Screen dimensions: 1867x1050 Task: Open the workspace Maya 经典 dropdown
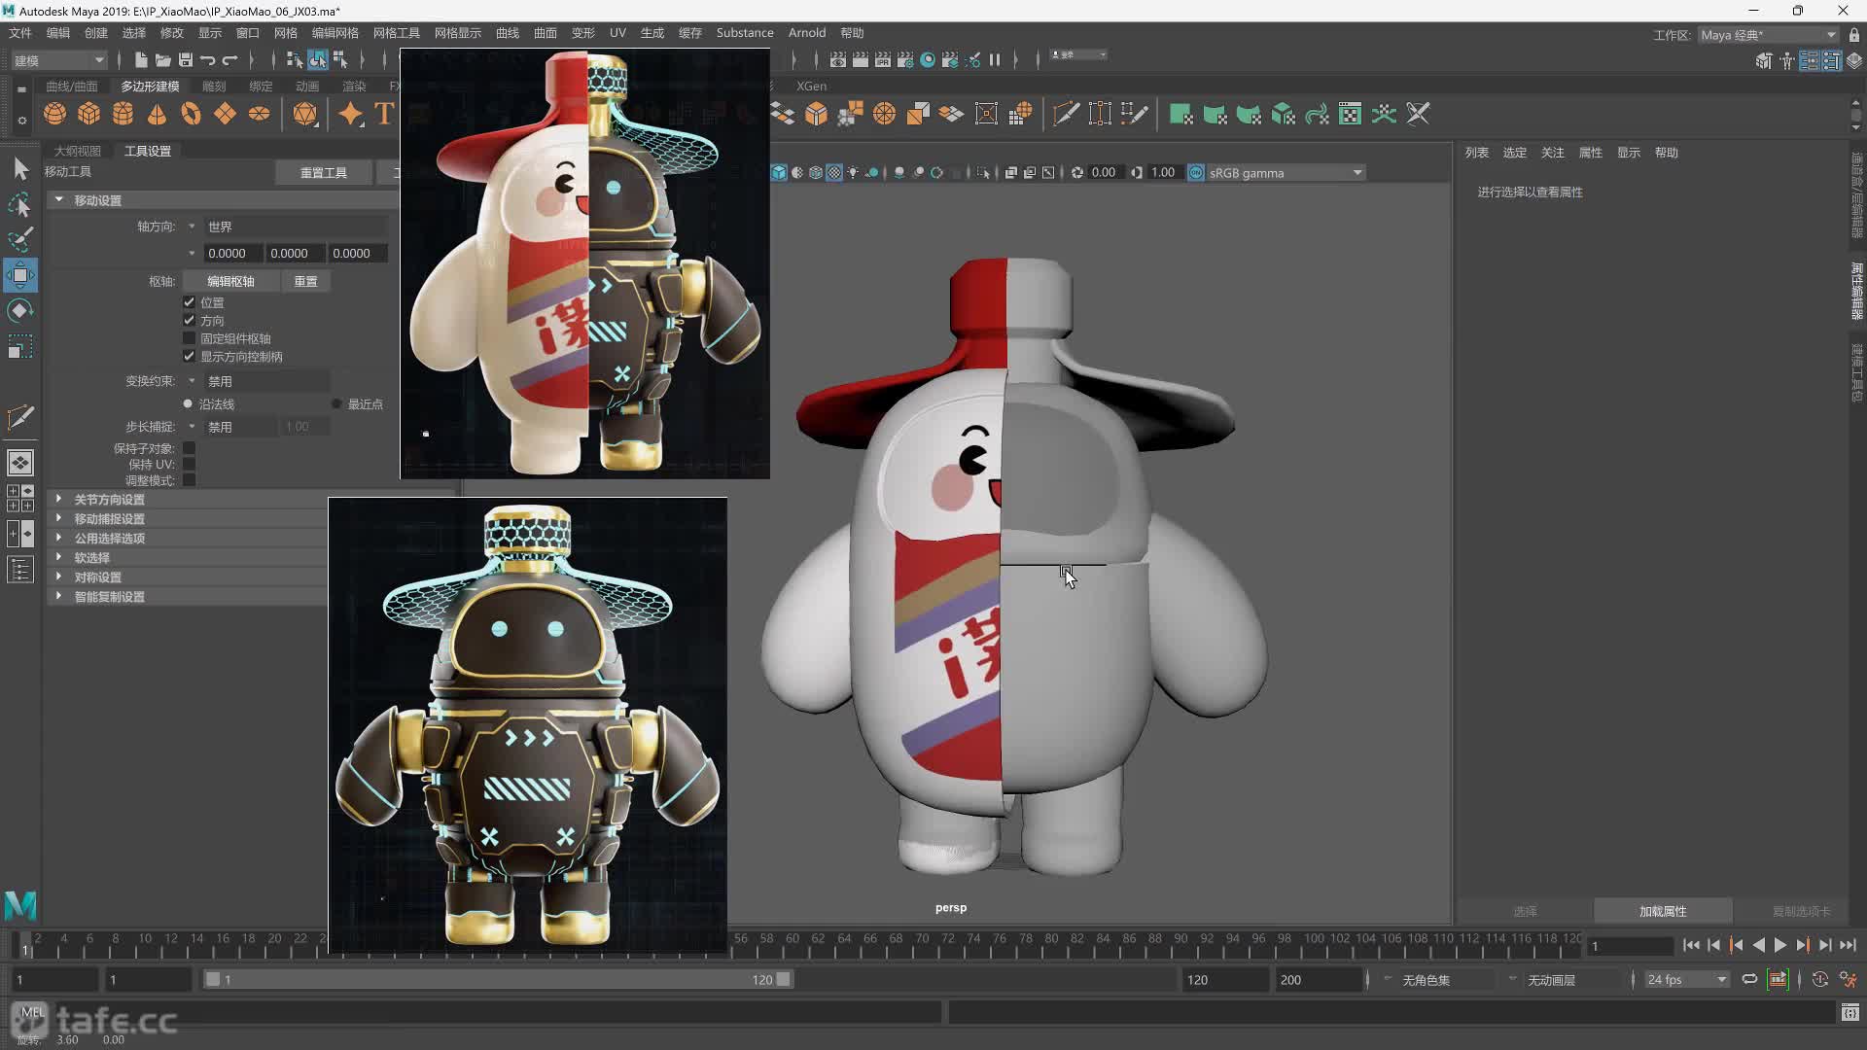click(x=1769, y=35)
